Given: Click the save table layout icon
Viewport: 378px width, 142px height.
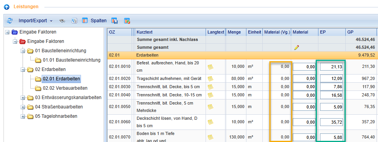Looking at the screenshot, I should (x=114, y=21).
